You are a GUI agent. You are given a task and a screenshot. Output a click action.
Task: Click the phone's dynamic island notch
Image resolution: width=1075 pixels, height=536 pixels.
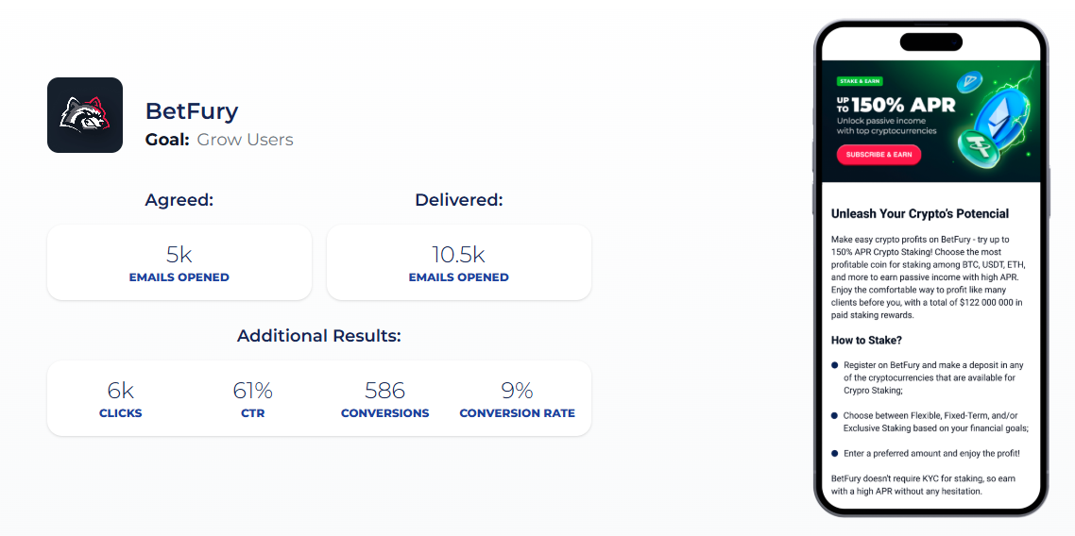click(930, 42)
